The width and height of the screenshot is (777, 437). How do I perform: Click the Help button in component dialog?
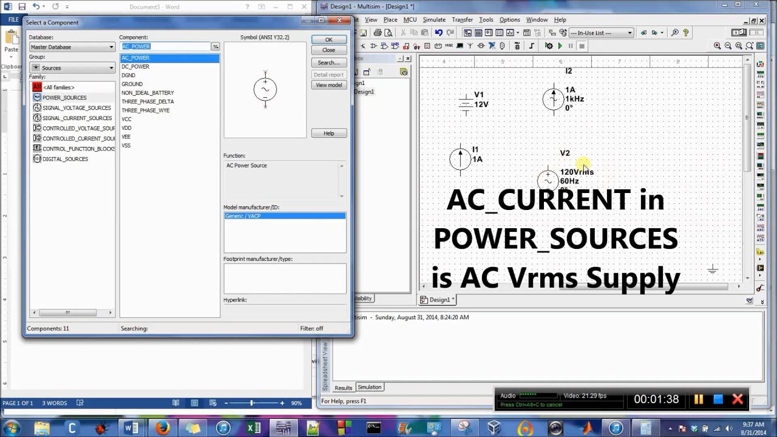[328, 133]
